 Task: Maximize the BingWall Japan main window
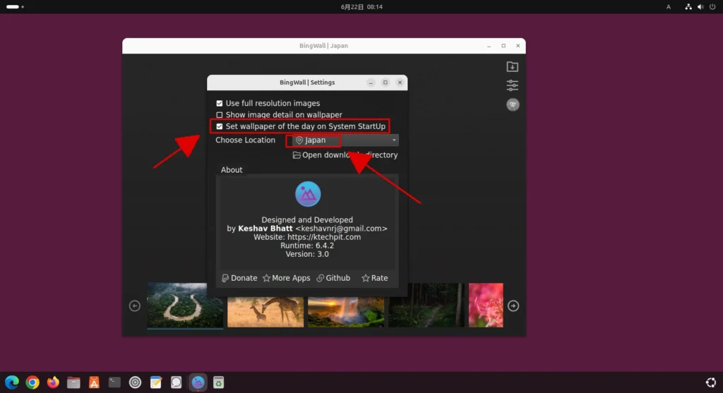click(x=503, y=46)
